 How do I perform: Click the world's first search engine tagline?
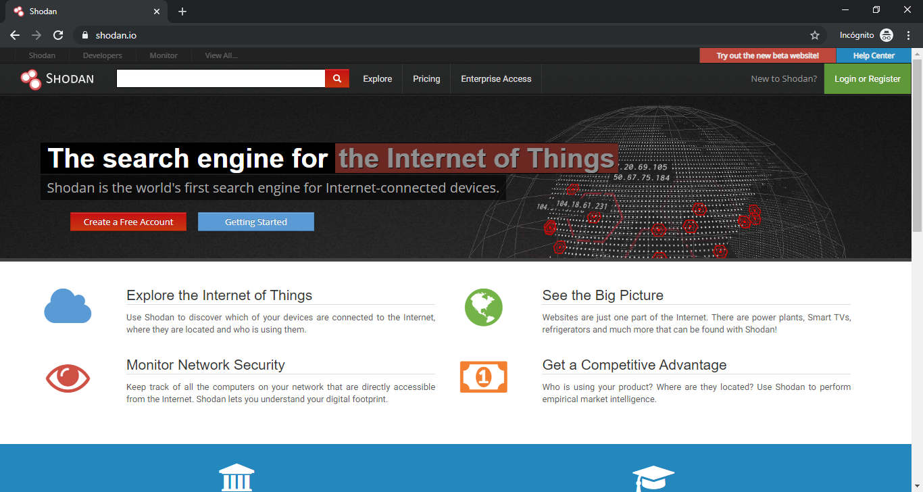tap(273, 187)
